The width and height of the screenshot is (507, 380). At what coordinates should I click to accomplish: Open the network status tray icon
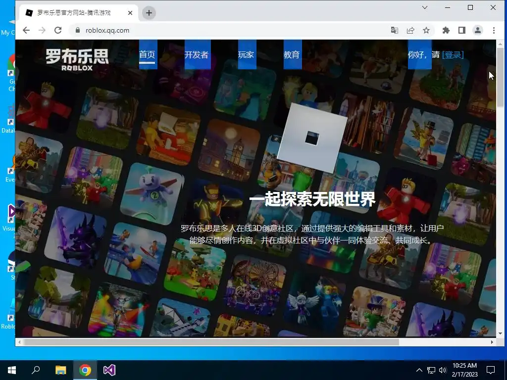431,370
